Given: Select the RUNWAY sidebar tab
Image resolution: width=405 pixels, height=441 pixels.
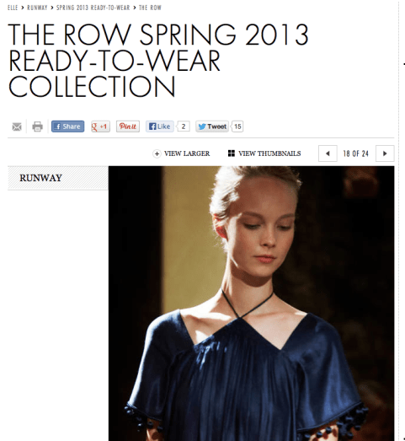Looking at the screenshot, I should coord(58,178).
